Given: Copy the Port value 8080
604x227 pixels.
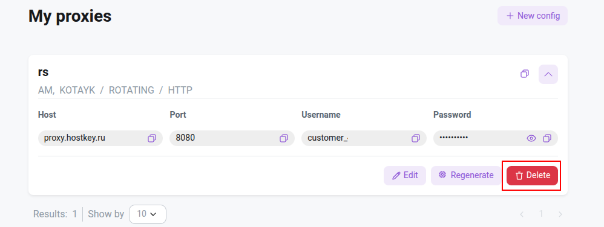Looking at the screenshot, I should (284, 138).
